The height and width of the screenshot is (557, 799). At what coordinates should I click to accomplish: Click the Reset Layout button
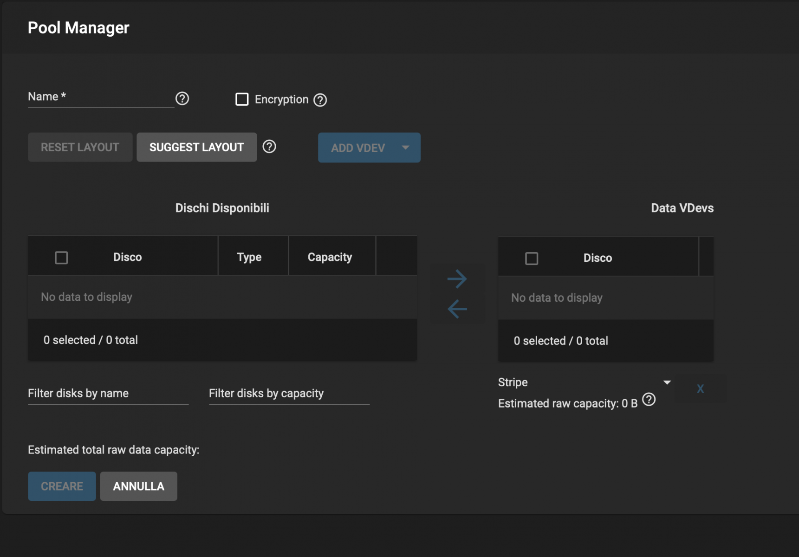click(80, 147)
